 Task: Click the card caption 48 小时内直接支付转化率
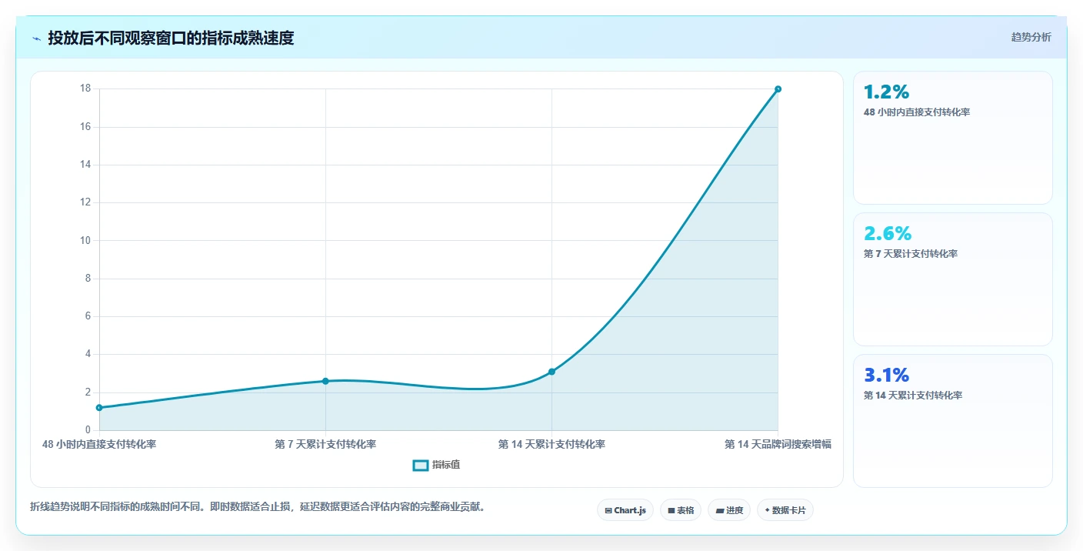tap(917, 112)
